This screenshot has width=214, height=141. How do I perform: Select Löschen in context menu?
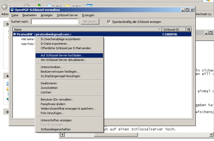click(x=69, y=92)
